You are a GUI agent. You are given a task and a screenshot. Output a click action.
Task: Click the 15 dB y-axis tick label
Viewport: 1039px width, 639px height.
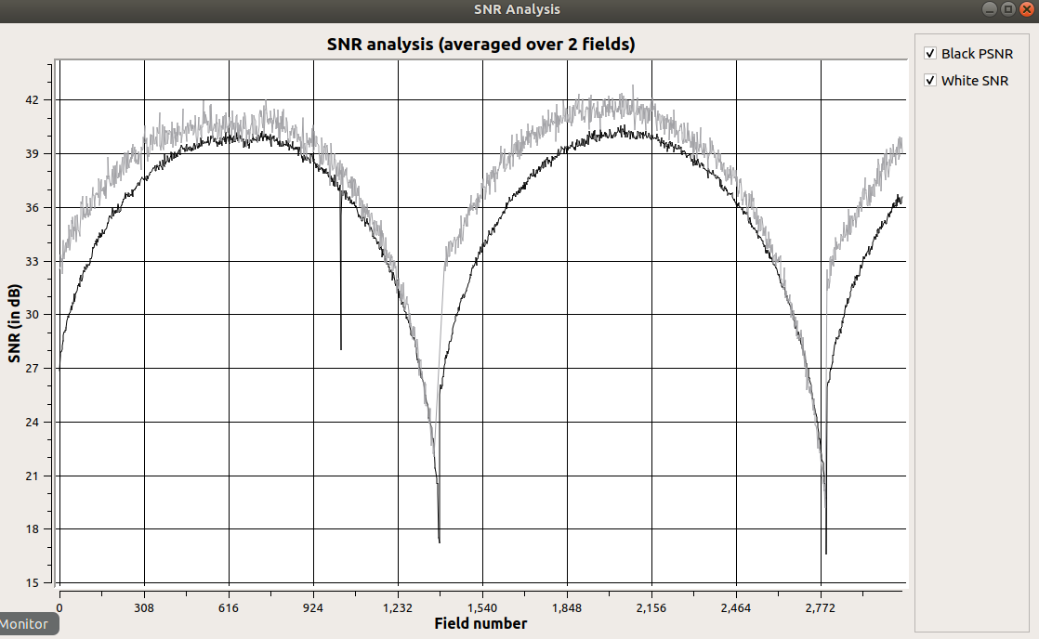pos(32,583)
